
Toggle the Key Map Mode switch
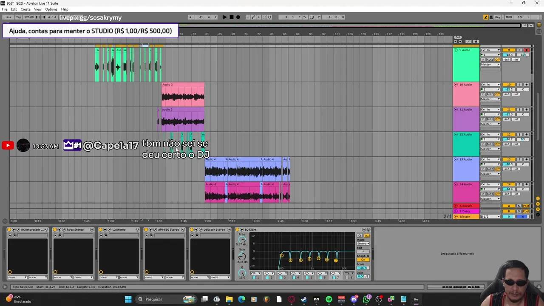click(x=498, y=17)
